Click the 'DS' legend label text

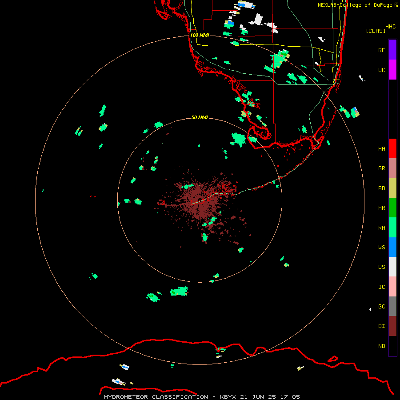coord(381,267)
